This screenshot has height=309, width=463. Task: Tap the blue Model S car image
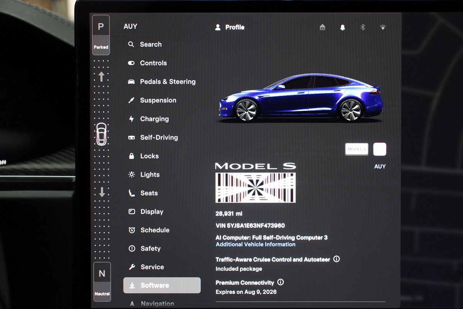point(301,98)
